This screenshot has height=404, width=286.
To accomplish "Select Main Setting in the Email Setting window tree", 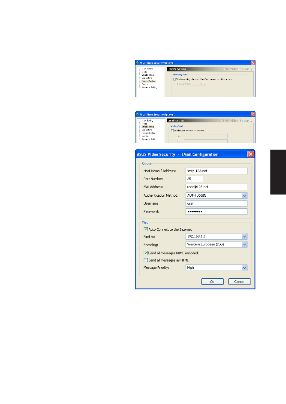I will [147, 121].
